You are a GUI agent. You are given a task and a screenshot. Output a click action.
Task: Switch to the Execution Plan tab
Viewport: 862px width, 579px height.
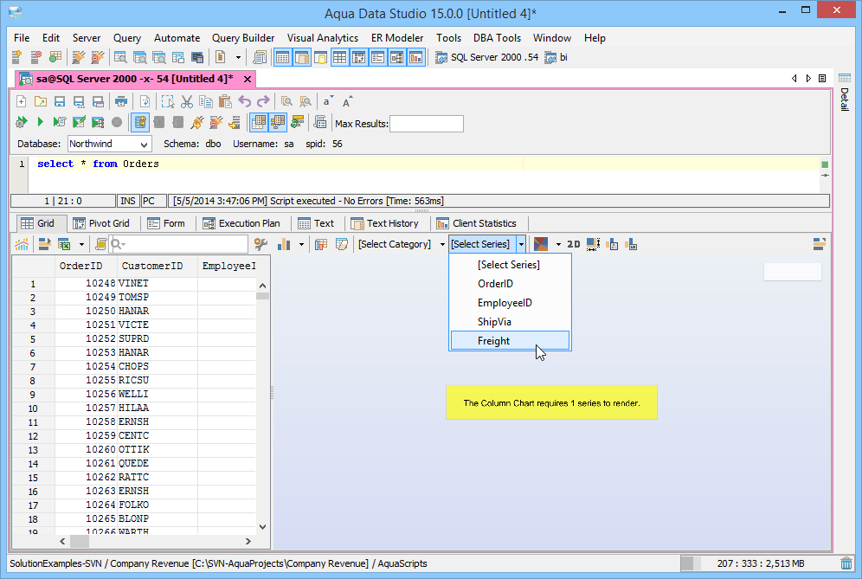pyautogui.click(x=241, y=223)
